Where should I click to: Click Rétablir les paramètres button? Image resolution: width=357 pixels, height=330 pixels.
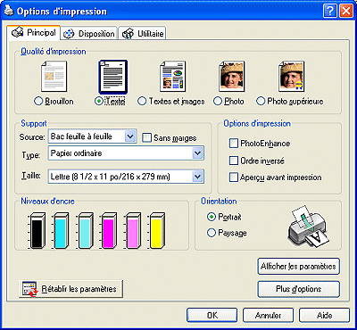click(71, 289)
